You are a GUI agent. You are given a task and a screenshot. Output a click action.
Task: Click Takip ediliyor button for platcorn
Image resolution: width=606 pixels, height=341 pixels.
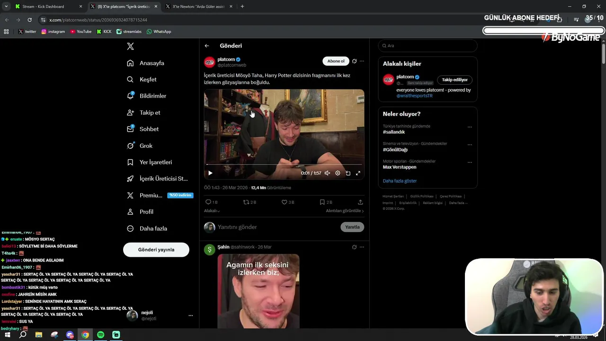(454, 80)
